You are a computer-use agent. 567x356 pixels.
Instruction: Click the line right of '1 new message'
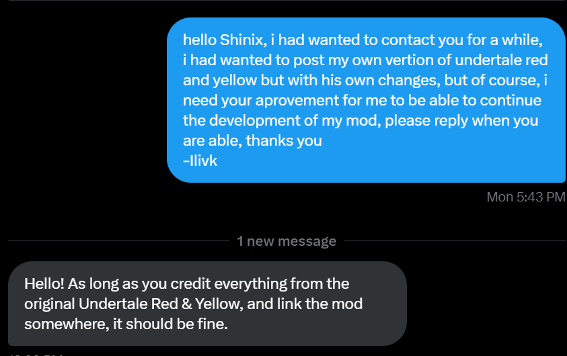455,239
